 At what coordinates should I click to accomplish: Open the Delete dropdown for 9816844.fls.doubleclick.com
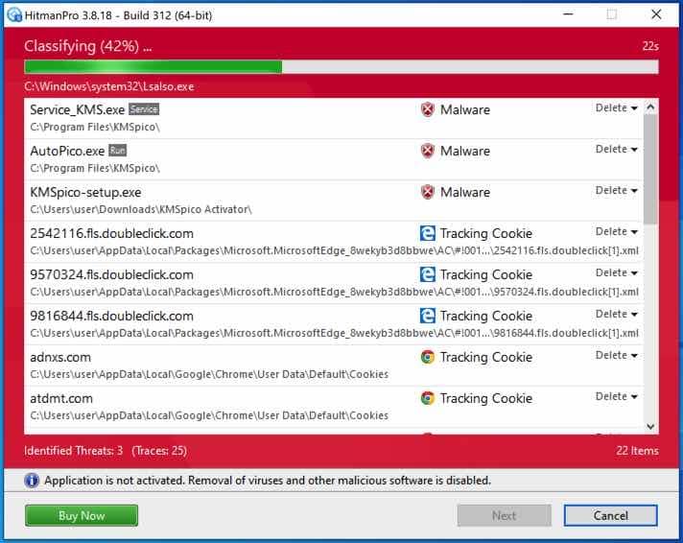[617, 315]
